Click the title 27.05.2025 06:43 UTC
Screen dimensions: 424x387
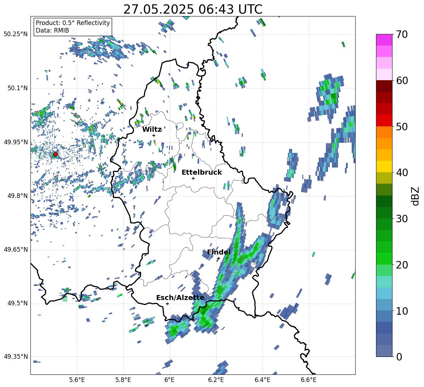coord(193,9)
